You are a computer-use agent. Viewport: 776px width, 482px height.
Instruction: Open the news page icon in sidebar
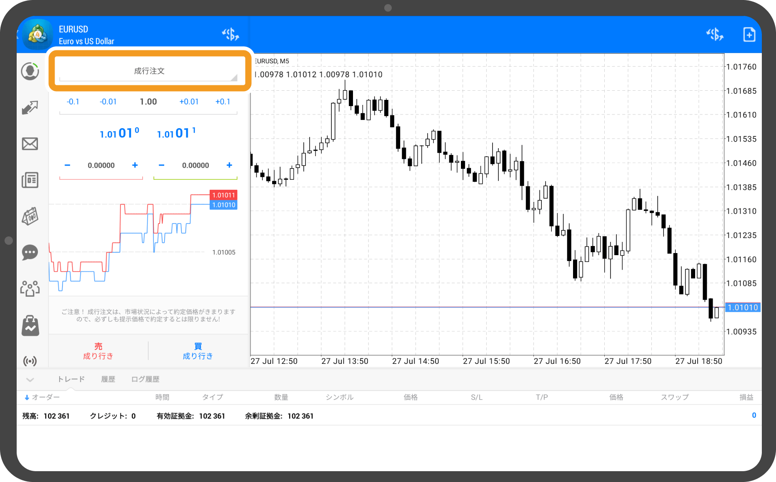(x=30, y=180)
